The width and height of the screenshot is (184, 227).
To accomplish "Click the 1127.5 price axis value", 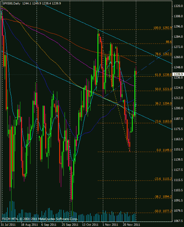I will click(179, 170).
